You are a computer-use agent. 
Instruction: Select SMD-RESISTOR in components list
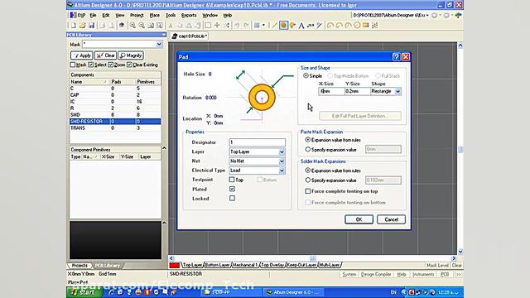[115, 122]
